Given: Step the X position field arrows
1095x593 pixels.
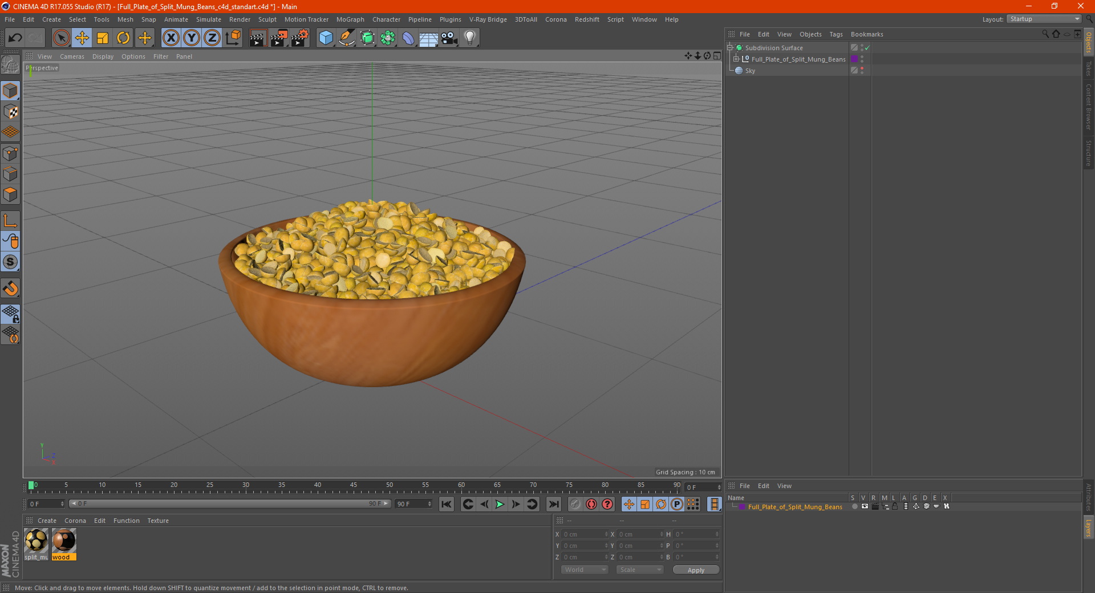Looking at the screenshot, I should coord(606,534).
